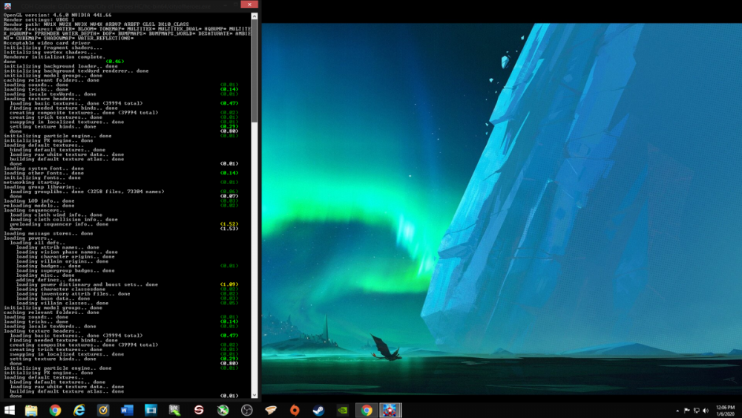Open the red S circle taskbar icon
This screenshot has height=418, width=742.
pos(199,410)
